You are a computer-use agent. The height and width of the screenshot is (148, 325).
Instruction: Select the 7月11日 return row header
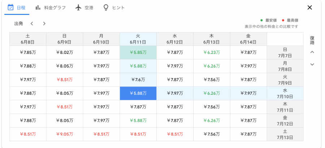[285, 107]
